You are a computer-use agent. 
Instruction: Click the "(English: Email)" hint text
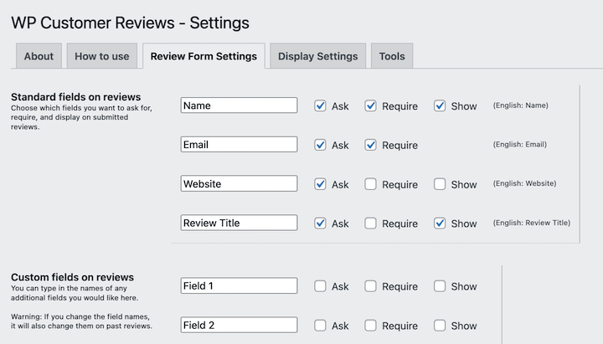[520, 145]
